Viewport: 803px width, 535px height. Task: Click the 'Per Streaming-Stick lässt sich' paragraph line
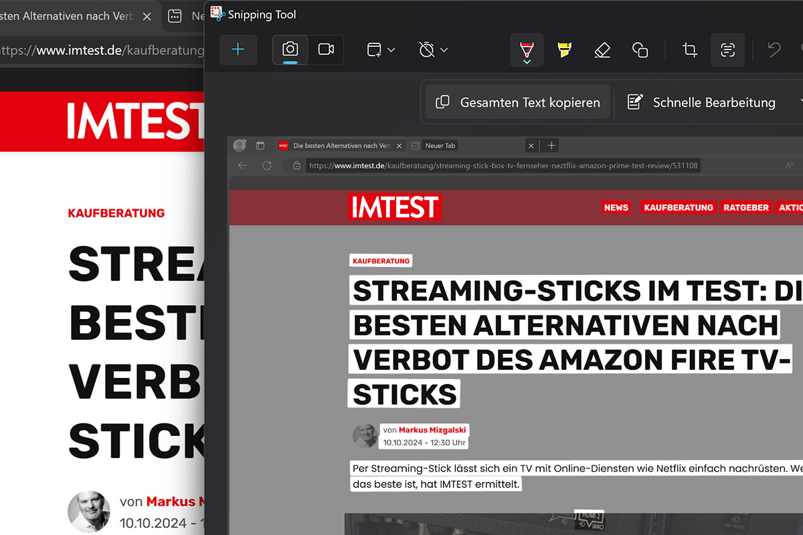pyautogui.click(x=577, y=468)
